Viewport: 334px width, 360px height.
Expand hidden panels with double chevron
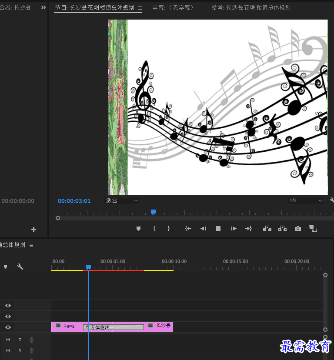pyautogui.click(x=43, y=7)
